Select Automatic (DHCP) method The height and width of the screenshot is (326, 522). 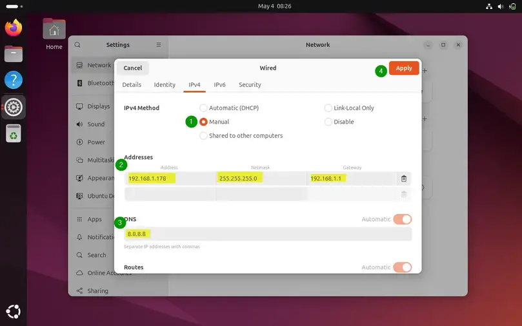pos(204,108)
